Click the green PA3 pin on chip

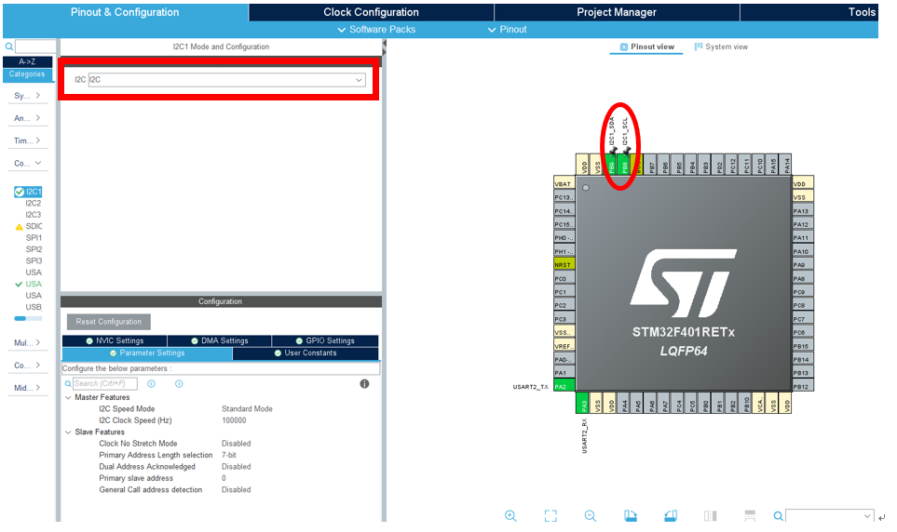[583, 403]
